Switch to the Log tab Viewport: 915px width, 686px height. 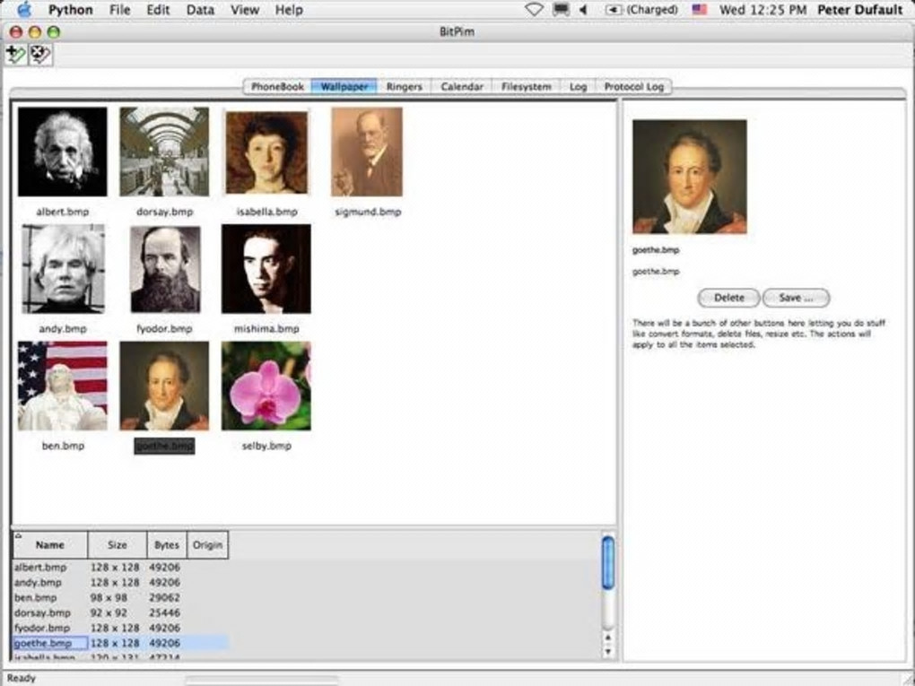[578, 86]
